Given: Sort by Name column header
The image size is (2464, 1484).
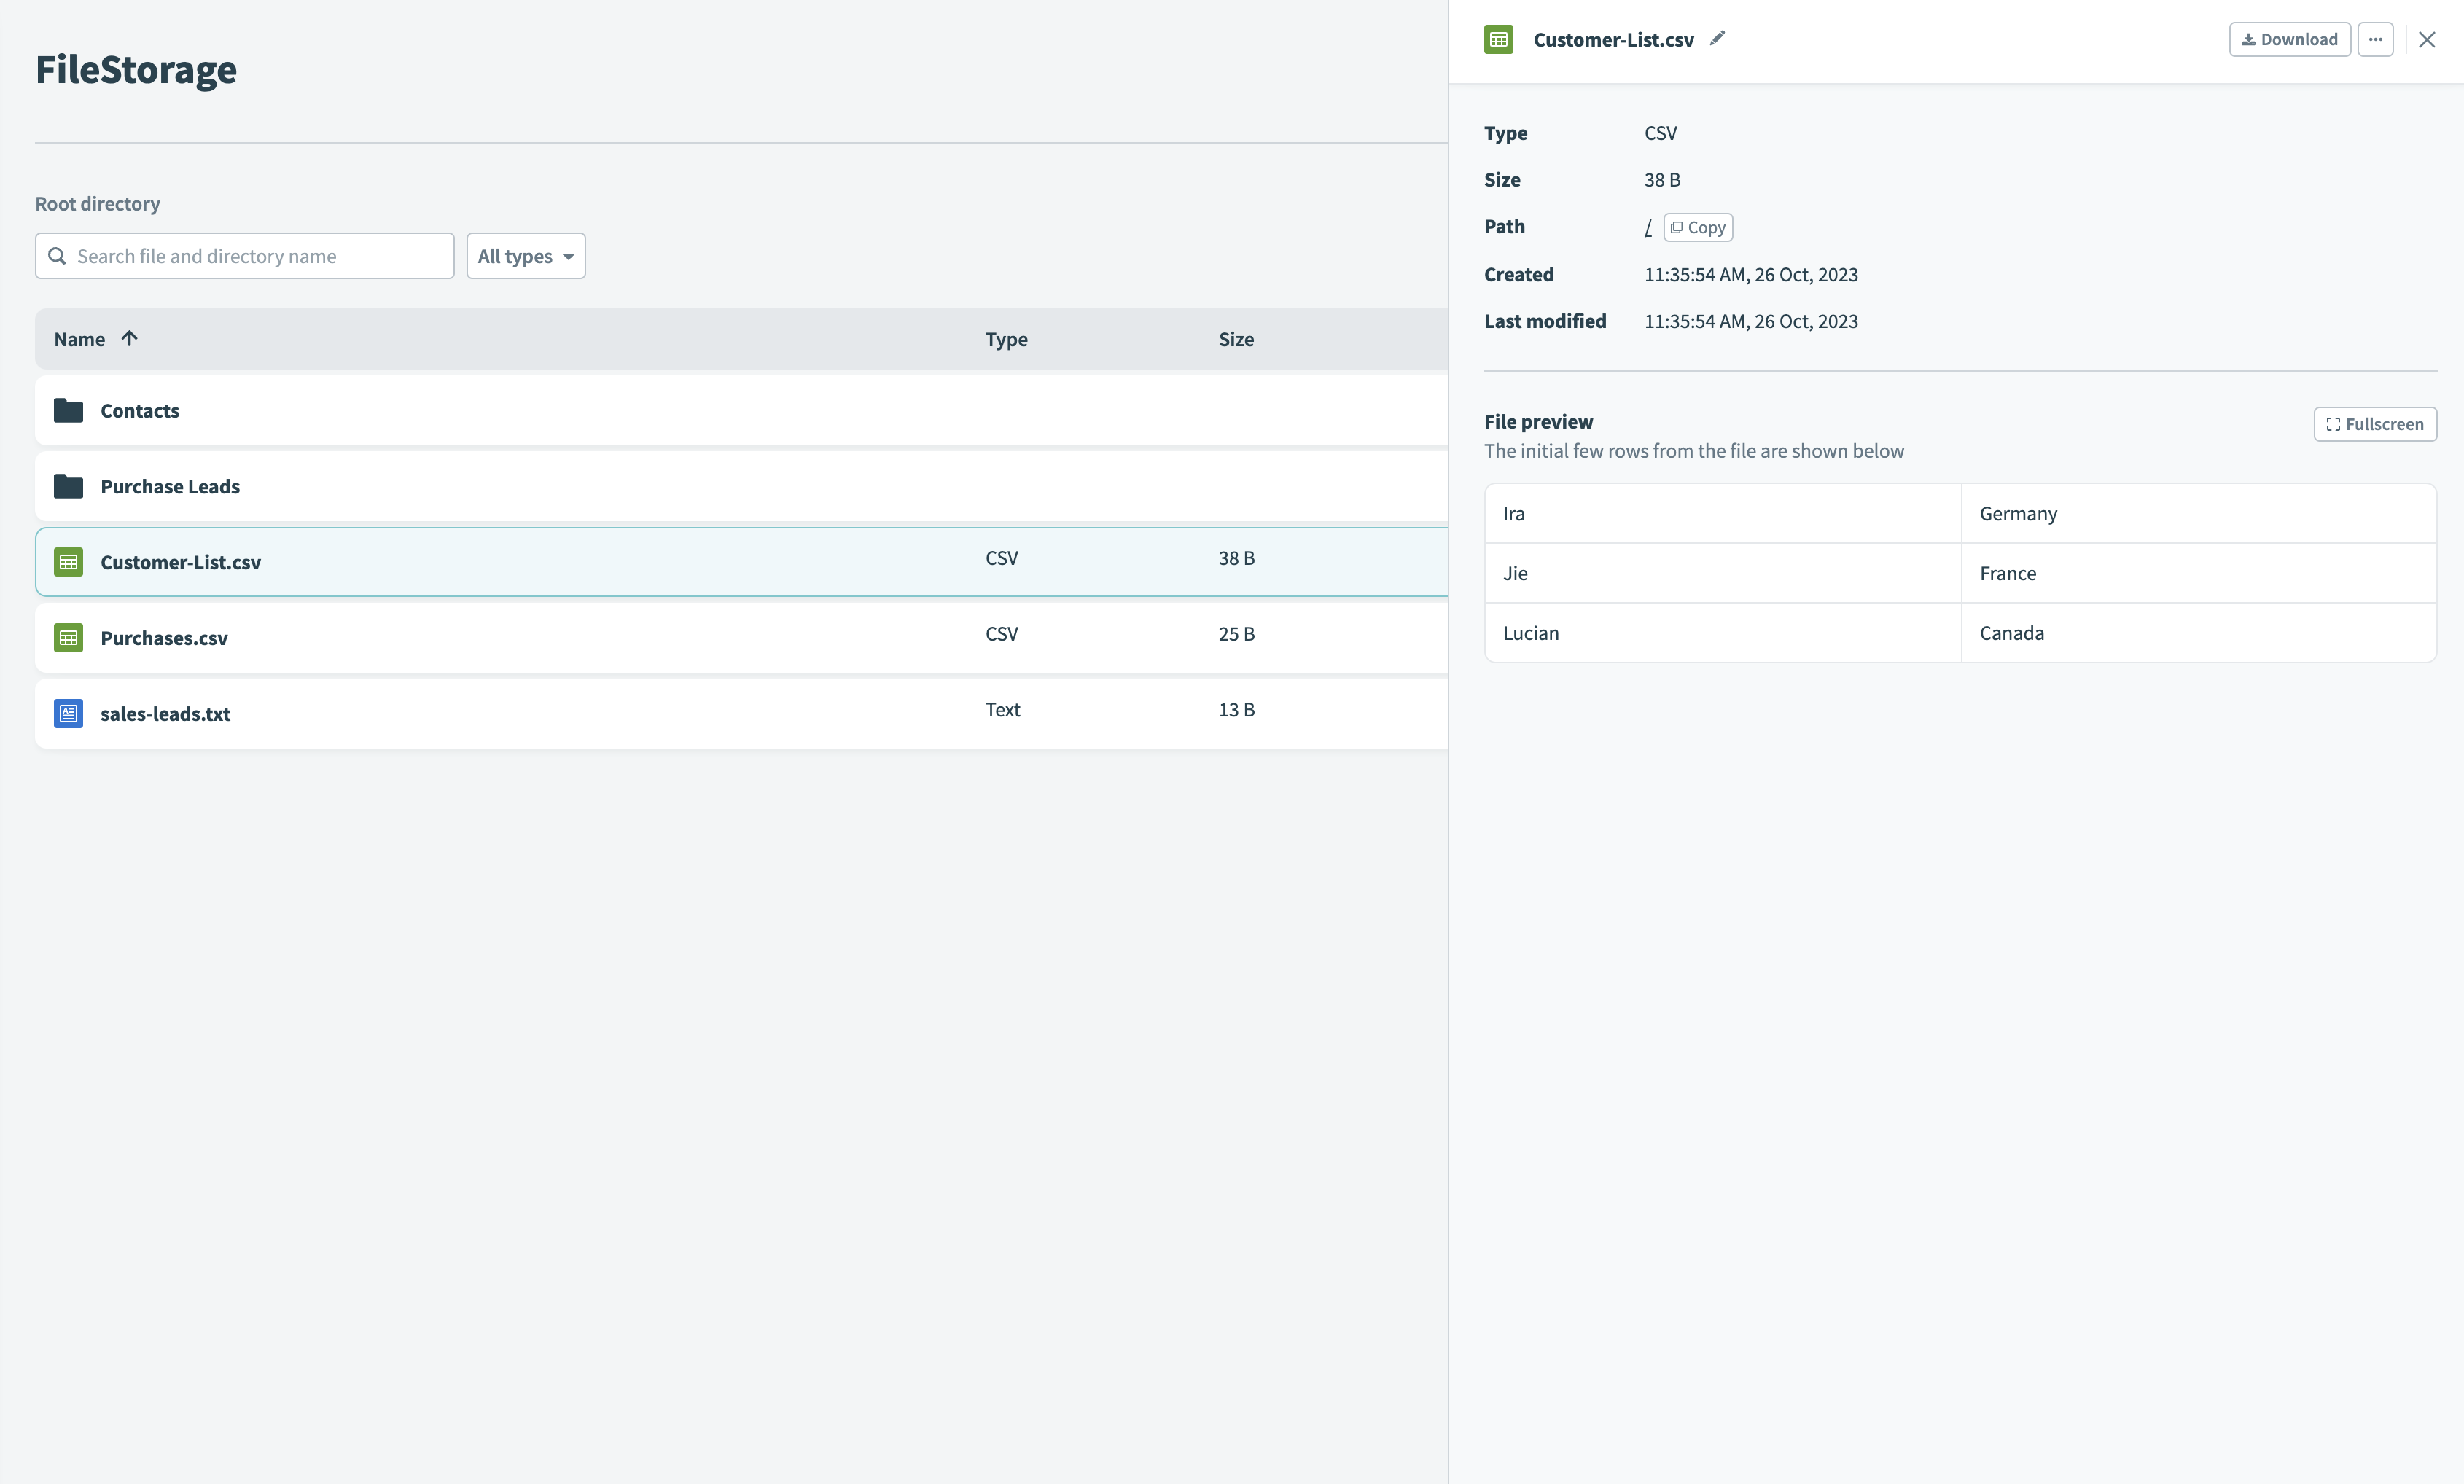Looking at the screenshot, I should coord(79,339).
